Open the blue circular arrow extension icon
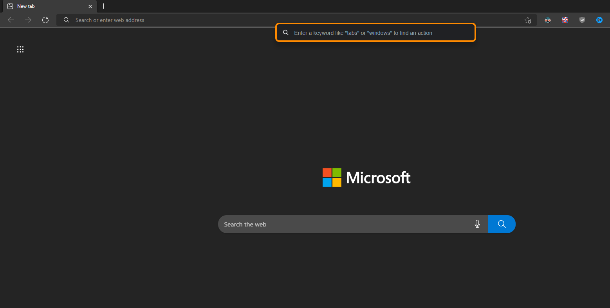 click(x=599, y=20)
